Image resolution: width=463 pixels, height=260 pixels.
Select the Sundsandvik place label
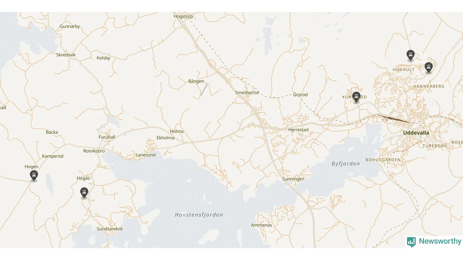pos(110,229)
